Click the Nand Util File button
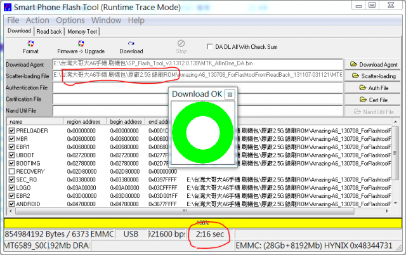The image size is (406, 255). pos(372,112)
